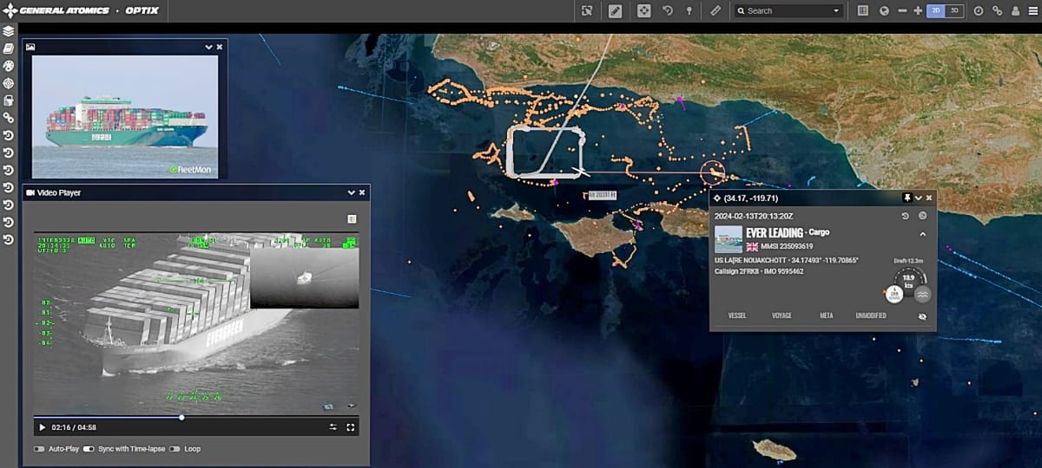Open the UNMODIFIED tab

pyautogui.click(x=871, y=316)
